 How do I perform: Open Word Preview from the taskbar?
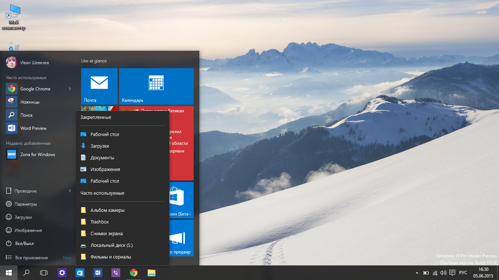[x=98, y=273]
